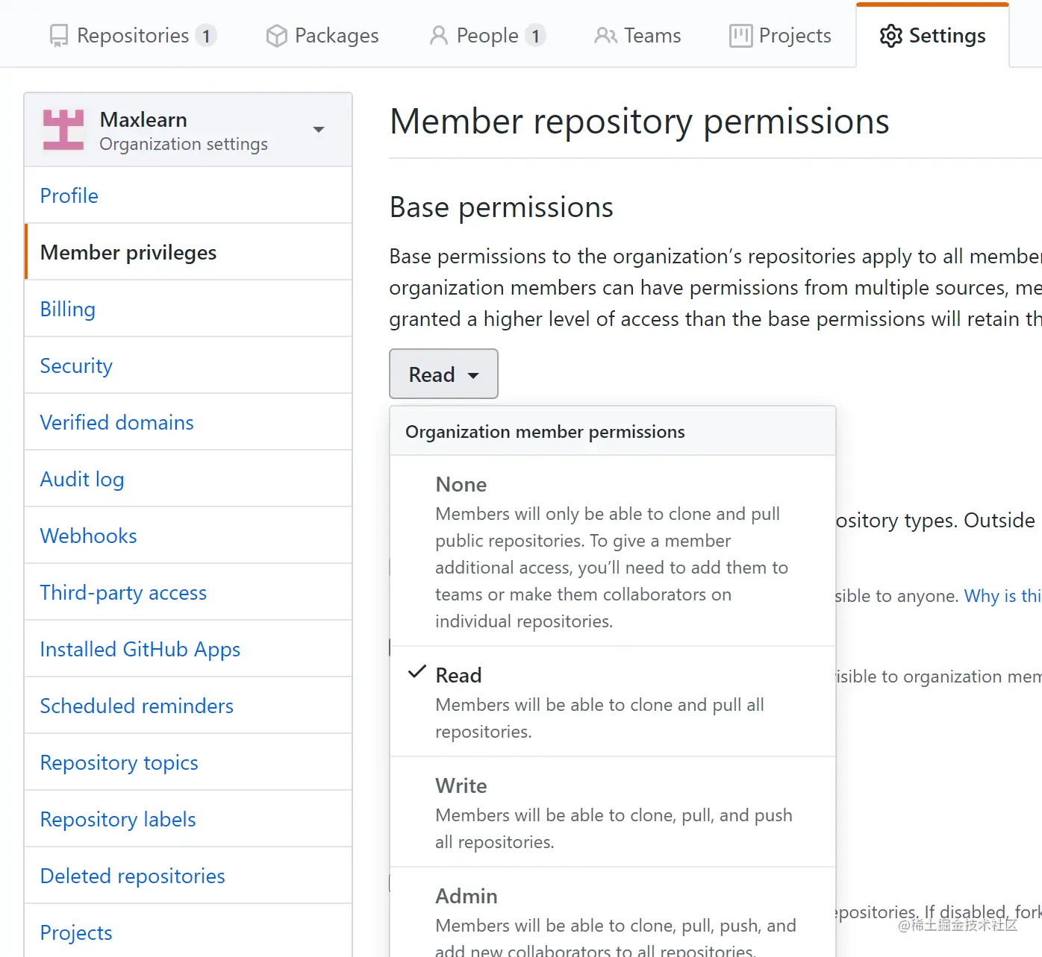This screenshot has width=1042, height=957.
Task: Expand the Maxlearn organization switcher arrow
Action: click(x=319, y=130)
